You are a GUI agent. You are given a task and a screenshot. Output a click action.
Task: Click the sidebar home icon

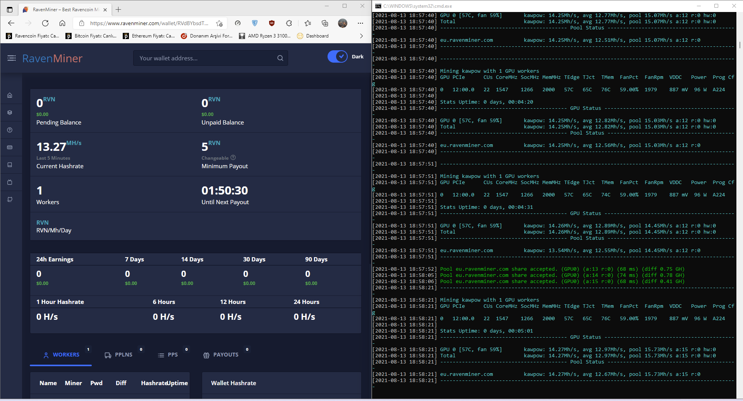(x=10, y=95)
